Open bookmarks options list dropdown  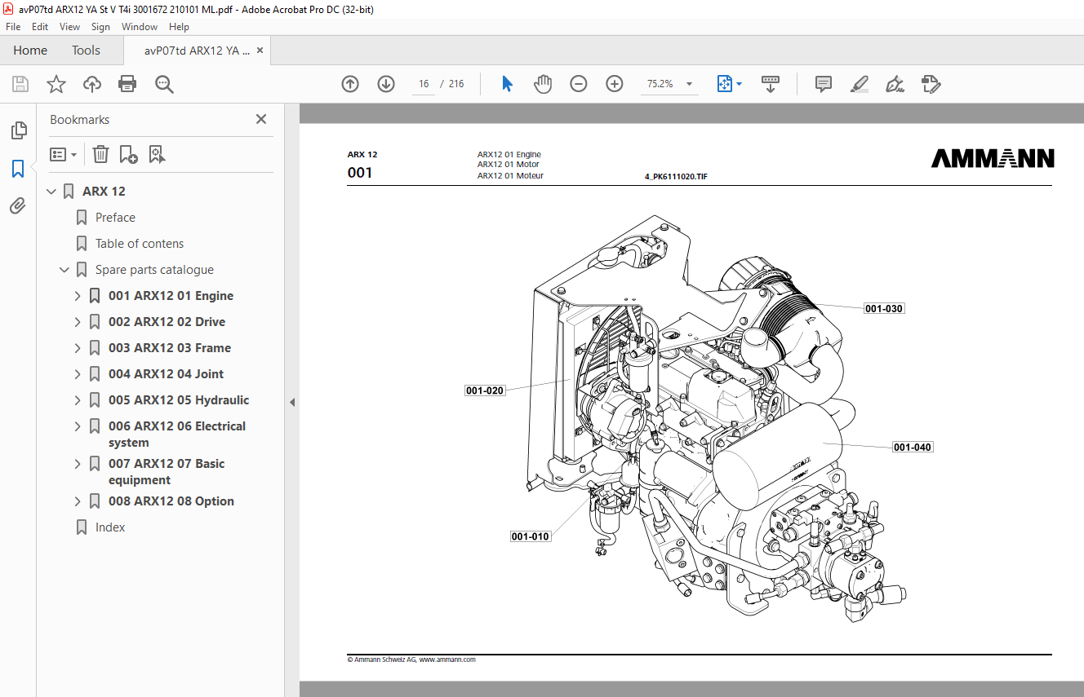pos(63,154)
